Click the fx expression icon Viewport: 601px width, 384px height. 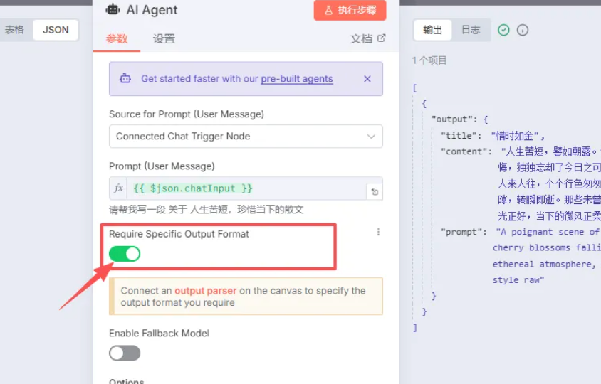tap(118, 188)
